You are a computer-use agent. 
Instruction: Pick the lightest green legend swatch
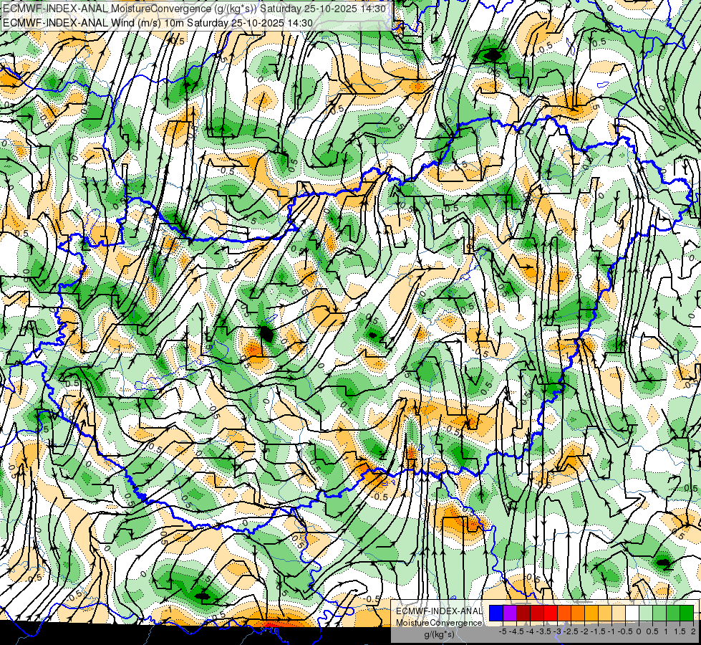click(646, 613)
